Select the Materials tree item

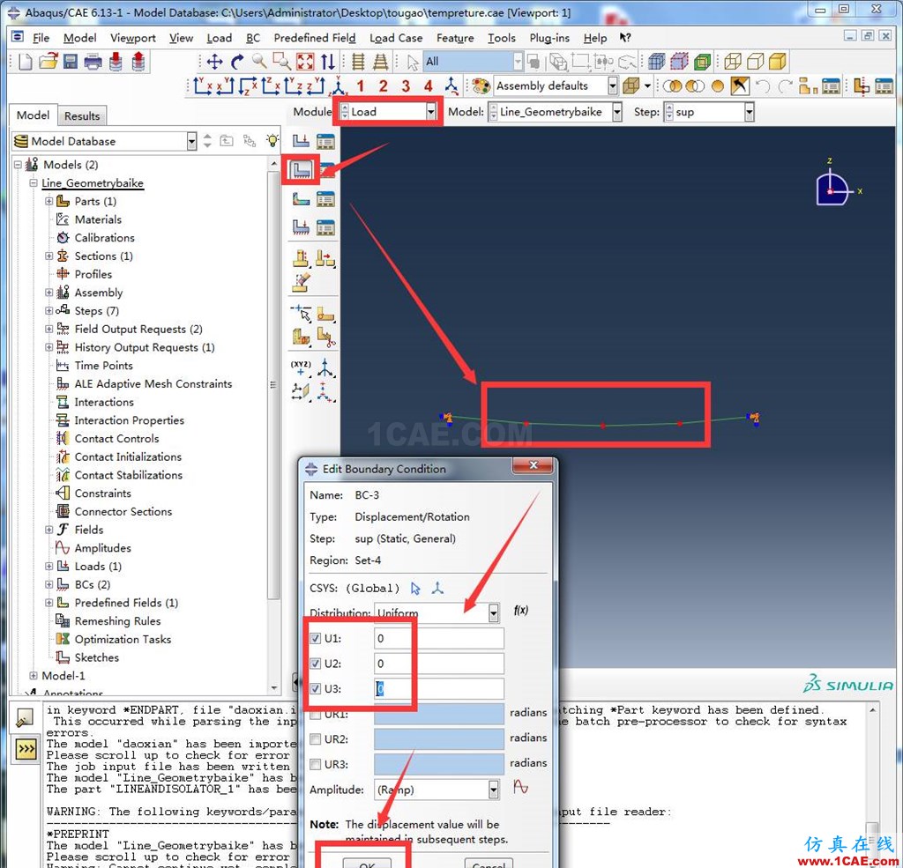point(98,219)
